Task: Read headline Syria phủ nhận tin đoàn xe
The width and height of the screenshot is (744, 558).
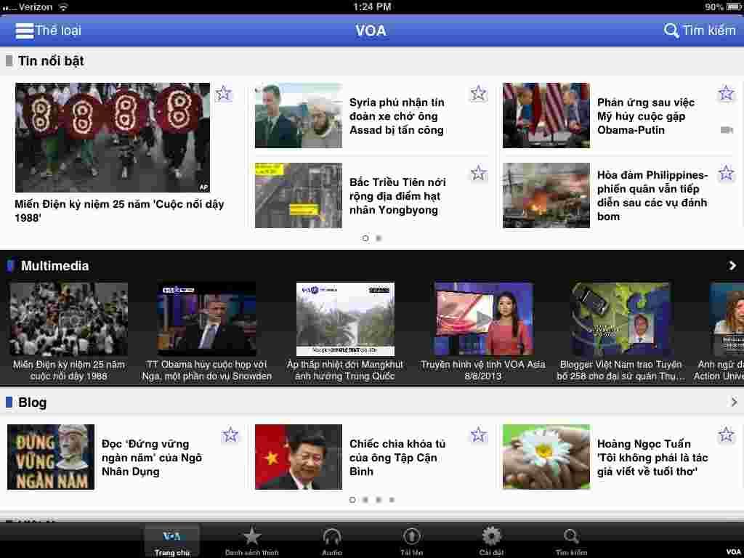Action: point(397,116)
